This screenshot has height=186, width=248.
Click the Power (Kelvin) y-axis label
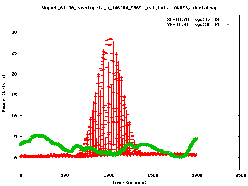click(4, 93)
